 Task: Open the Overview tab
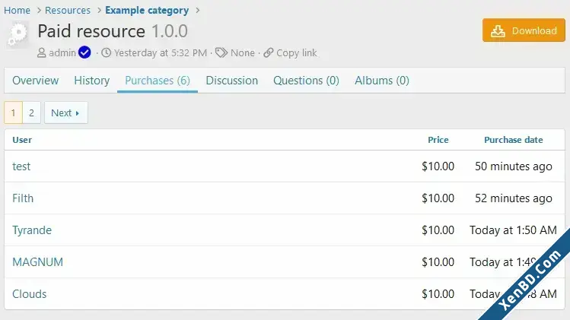coord(35,81)
